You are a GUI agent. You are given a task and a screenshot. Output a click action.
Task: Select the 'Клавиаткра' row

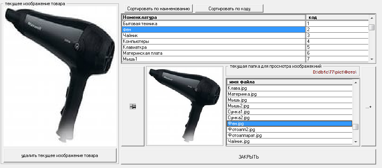click(x=214, y=47)
